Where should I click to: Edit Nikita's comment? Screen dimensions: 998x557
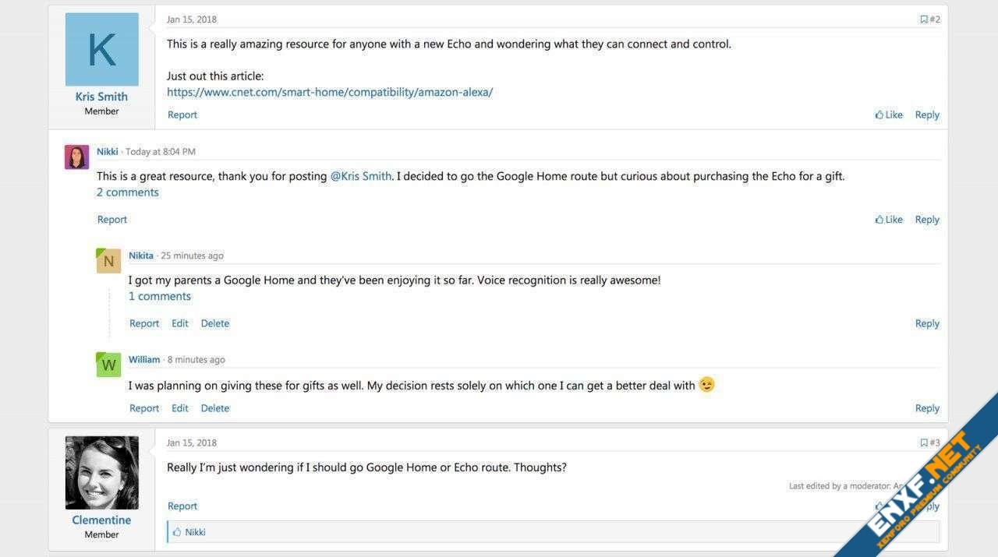click(180, 323)
